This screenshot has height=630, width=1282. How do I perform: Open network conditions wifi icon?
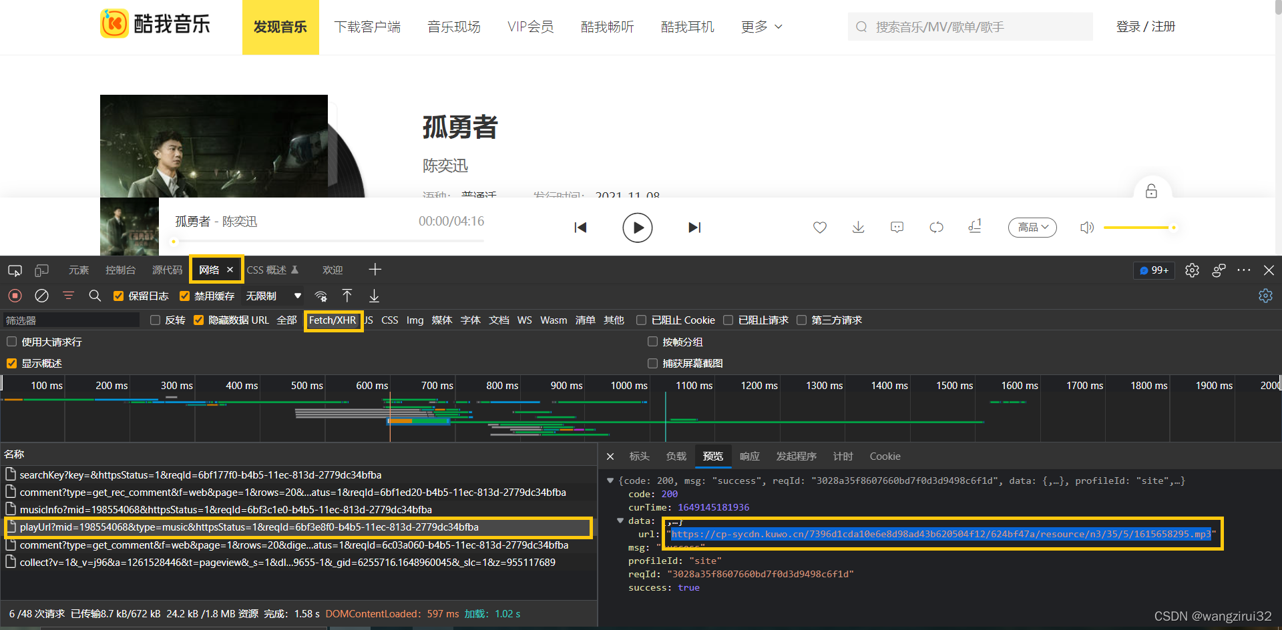click(321, 296)
